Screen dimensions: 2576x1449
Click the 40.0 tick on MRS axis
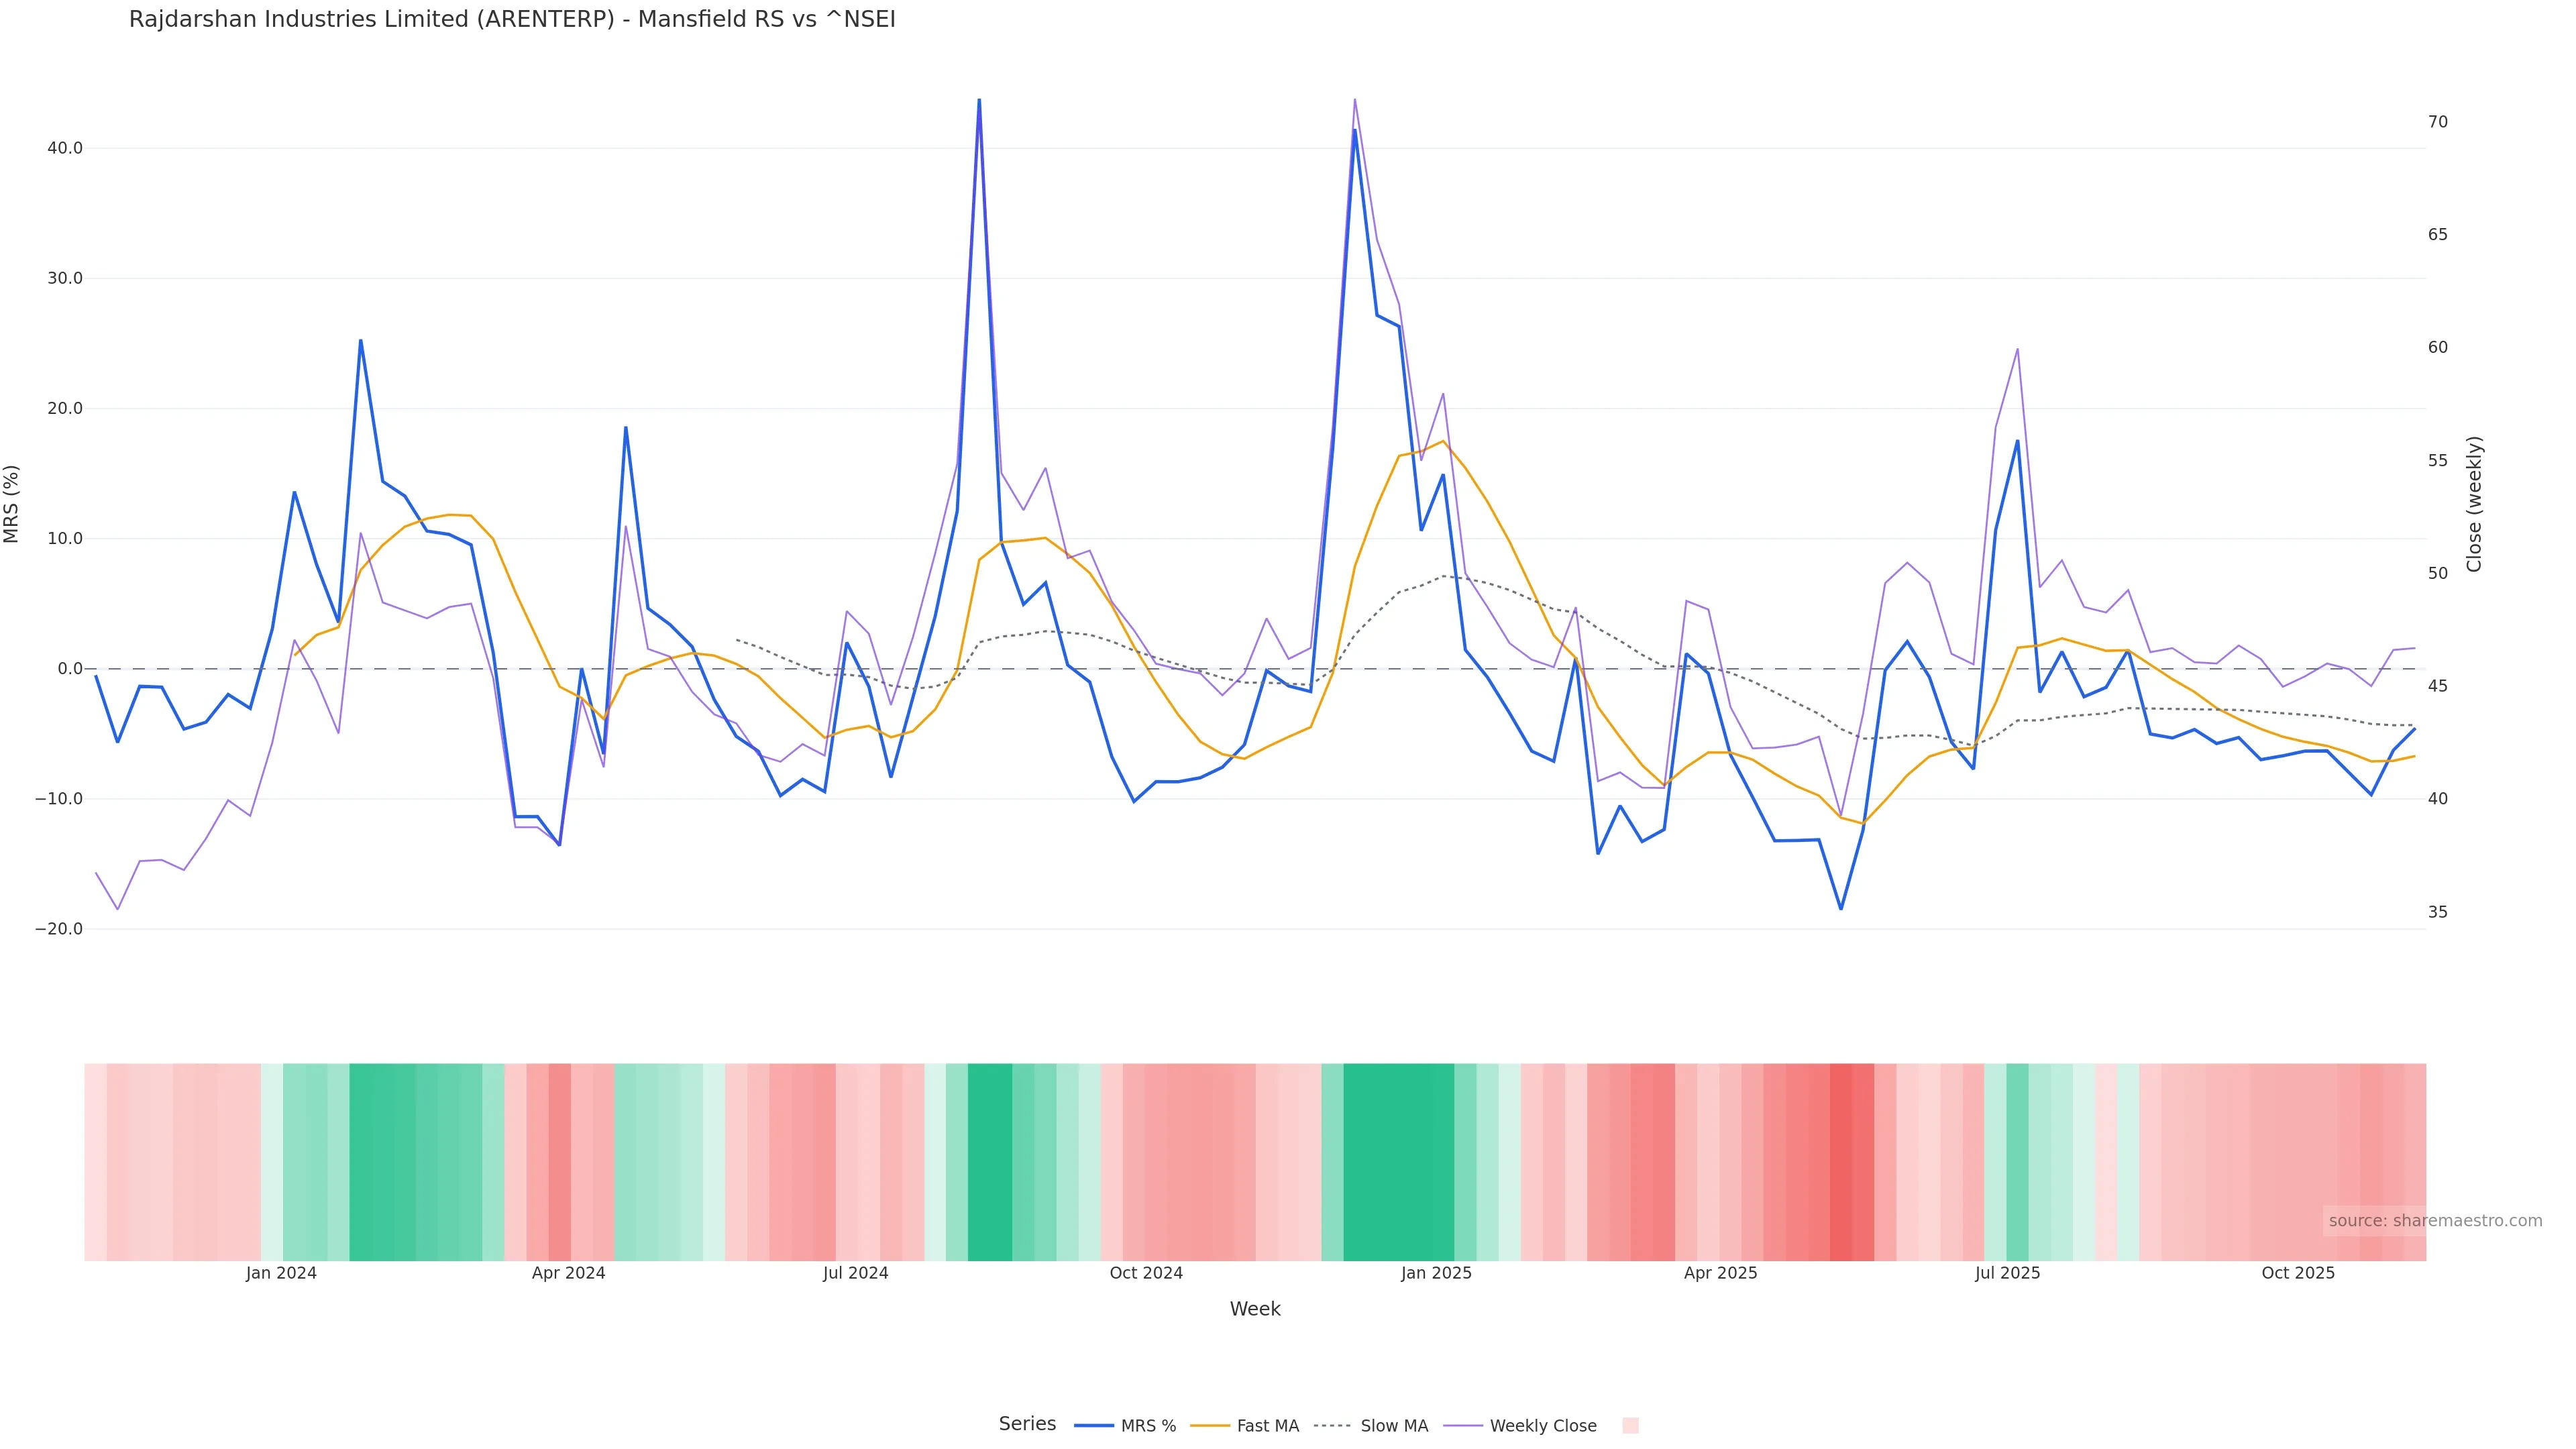[x=64, y=148]
